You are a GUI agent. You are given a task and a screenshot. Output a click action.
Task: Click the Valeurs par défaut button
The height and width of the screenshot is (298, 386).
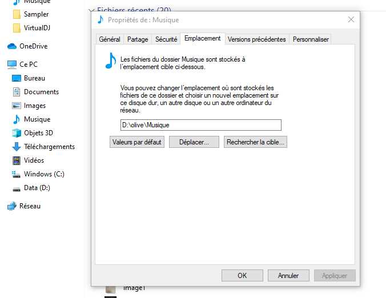[x=137, y=142]
